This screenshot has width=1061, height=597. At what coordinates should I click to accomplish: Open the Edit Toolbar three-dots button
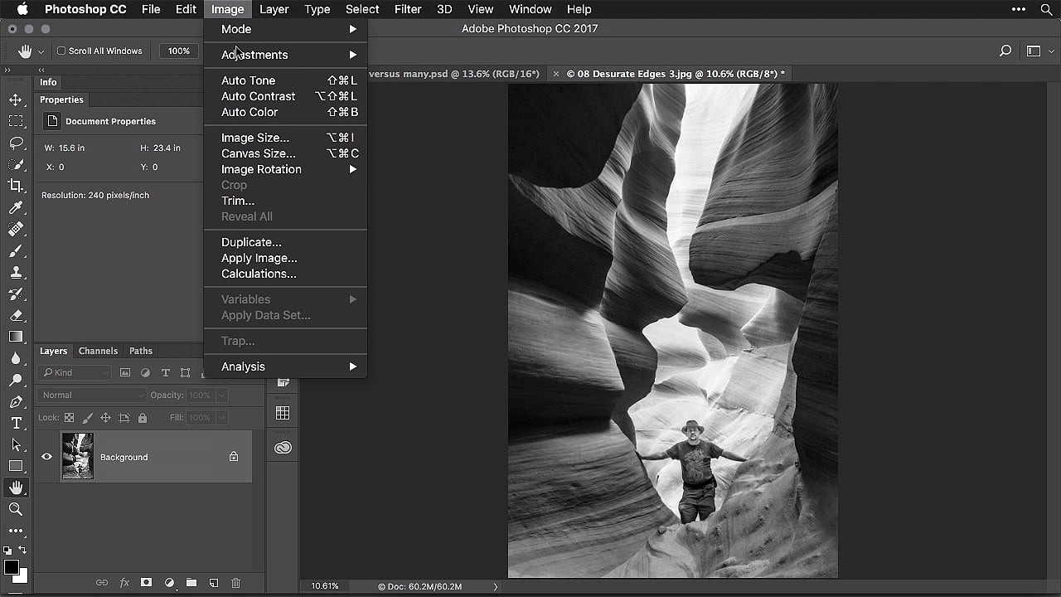[16, 531]
